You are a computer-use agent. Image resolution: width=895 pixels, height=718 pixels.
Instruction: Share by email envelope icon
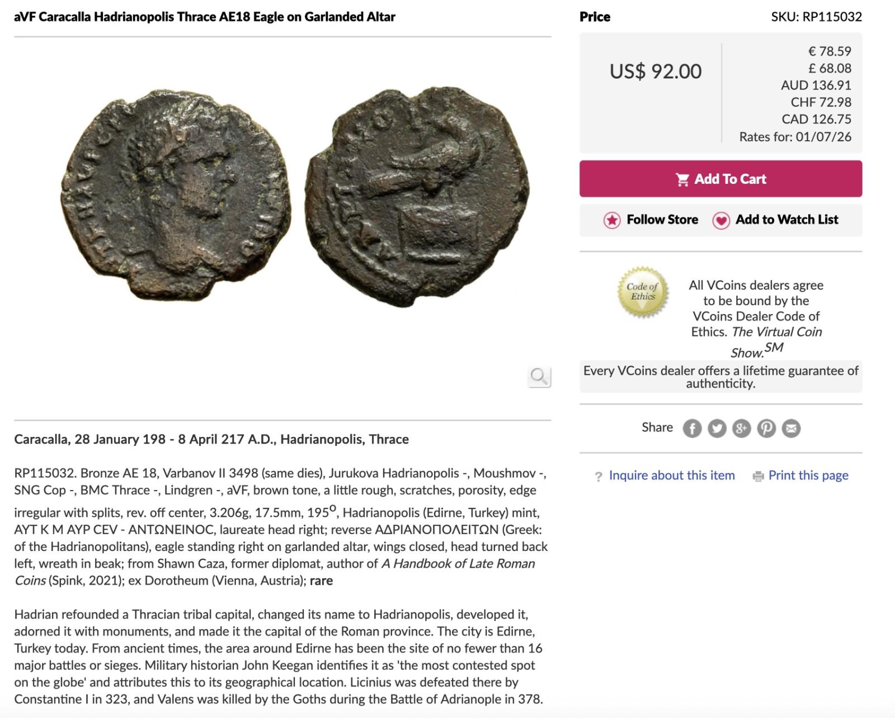coord(791,429)
